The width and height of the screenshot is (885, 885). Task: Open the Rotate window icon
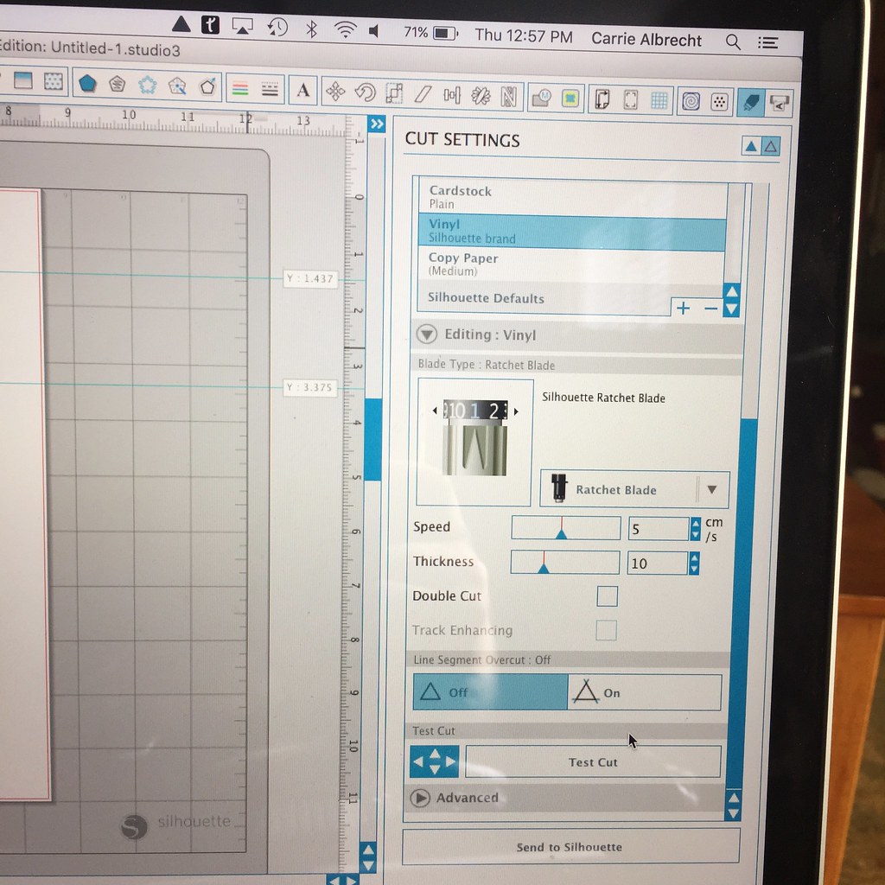365,92
